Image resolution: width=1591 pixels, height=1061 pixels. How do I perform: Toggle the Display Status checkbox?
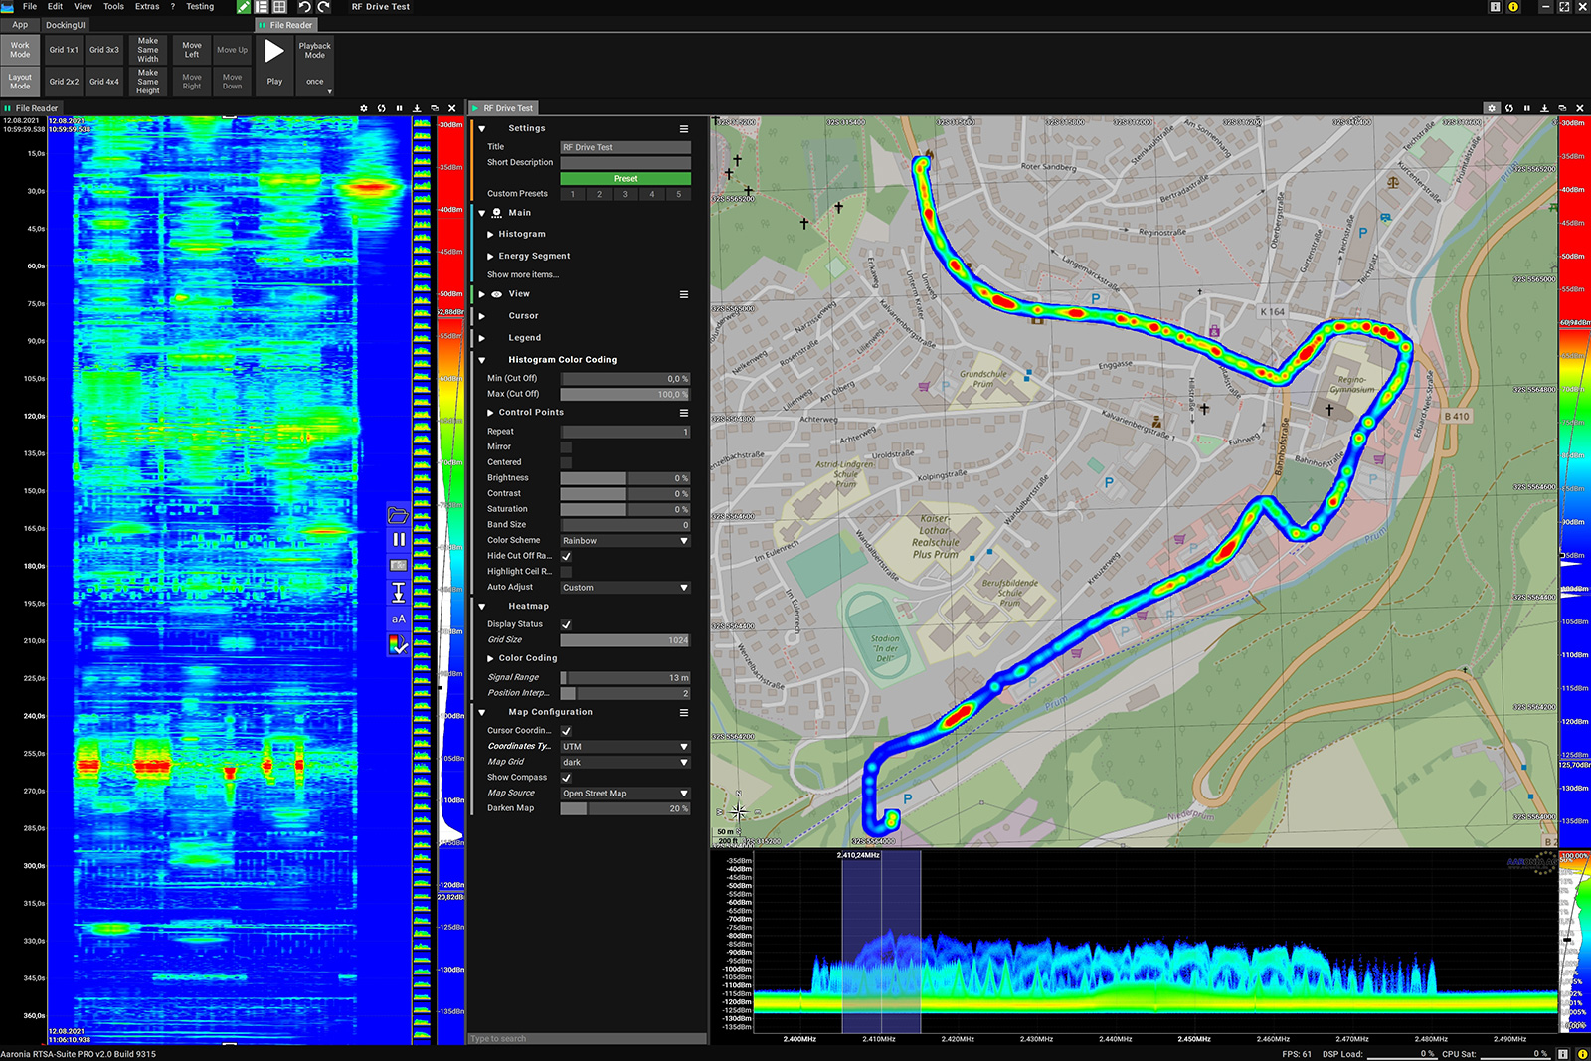click(x=566, y=624)
